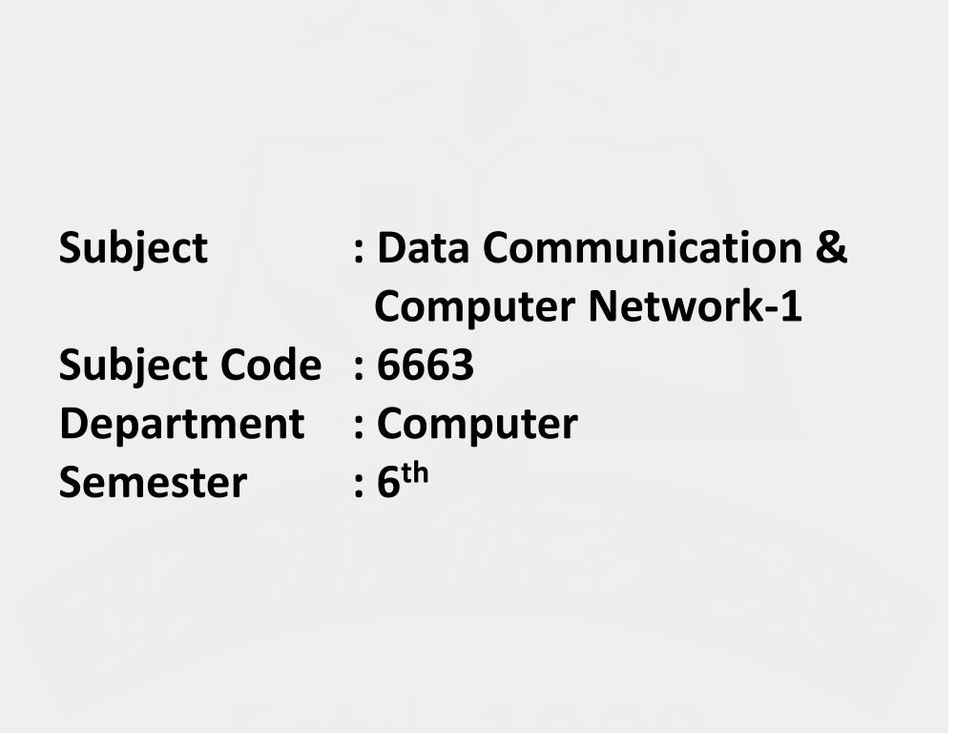Select the "Semester" label text

pyautogui.click(x=153, y=483)
